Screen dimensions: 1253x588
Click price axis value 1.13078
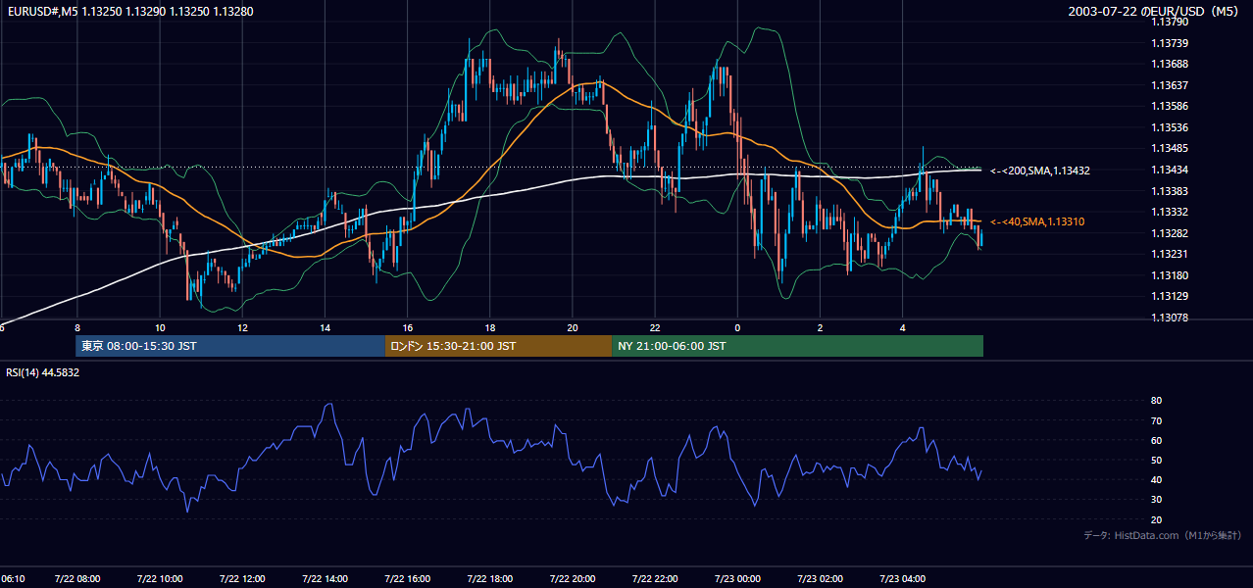pos(1171,318)
